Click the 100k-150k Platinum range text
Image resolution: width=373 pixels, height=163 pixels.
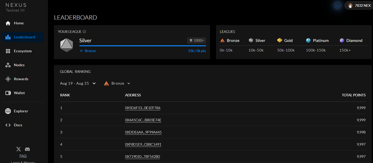[x=316, y=50]
